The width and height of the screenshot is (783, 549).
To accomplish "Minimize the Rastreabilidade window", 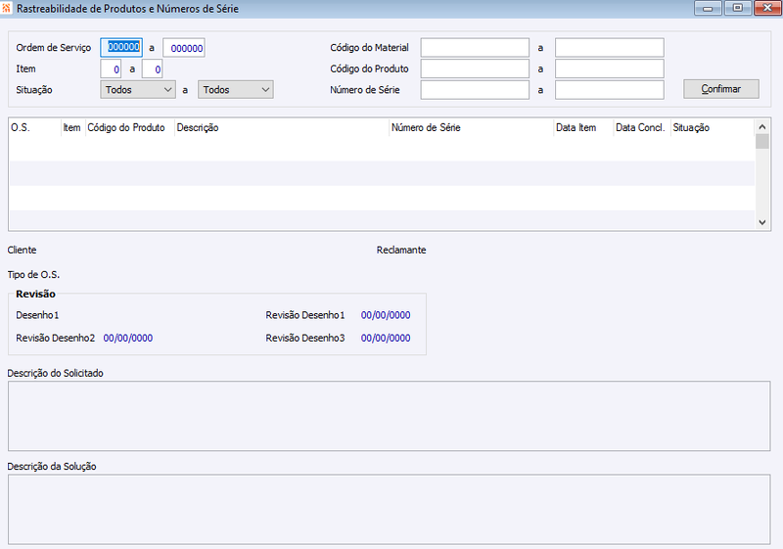I will point(708,8).
